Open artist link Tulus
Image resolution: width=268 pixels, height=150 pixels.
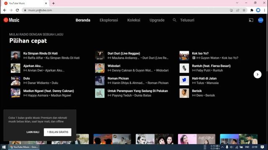click(200, 83)
